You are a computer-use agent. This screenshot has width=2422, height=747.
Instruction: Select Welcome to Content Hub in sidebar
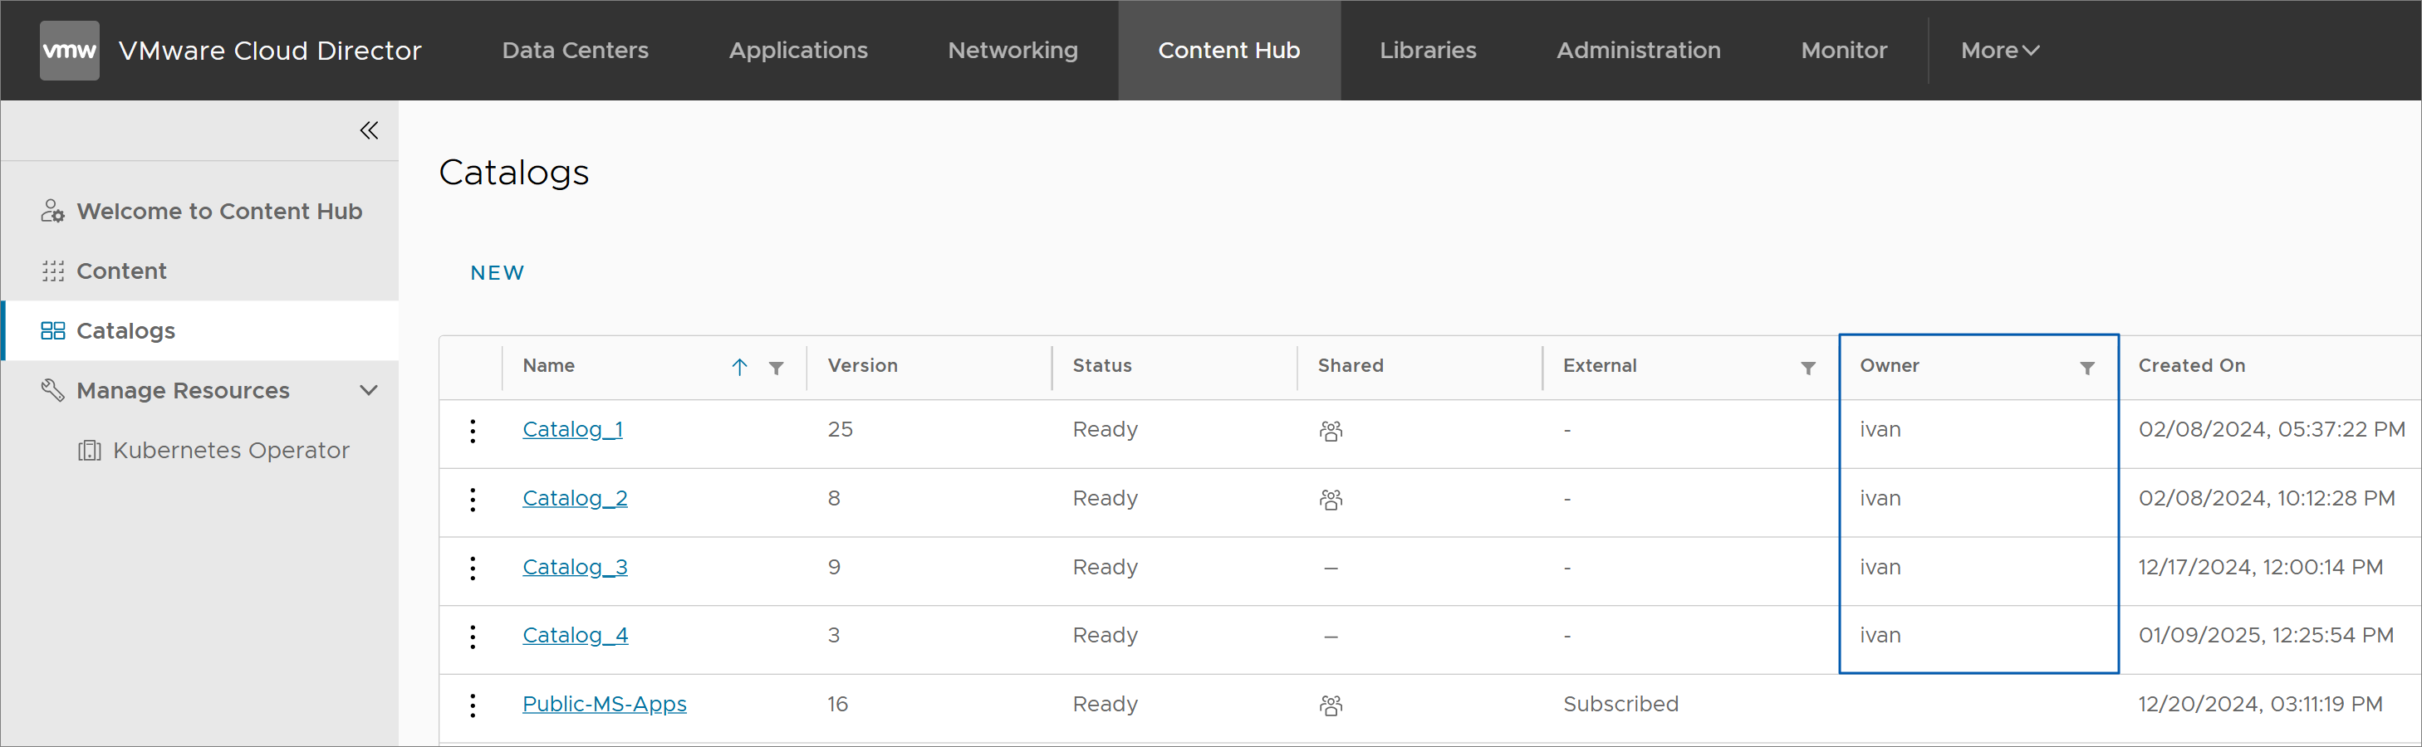pyautogui.click(x=219, y=212)
